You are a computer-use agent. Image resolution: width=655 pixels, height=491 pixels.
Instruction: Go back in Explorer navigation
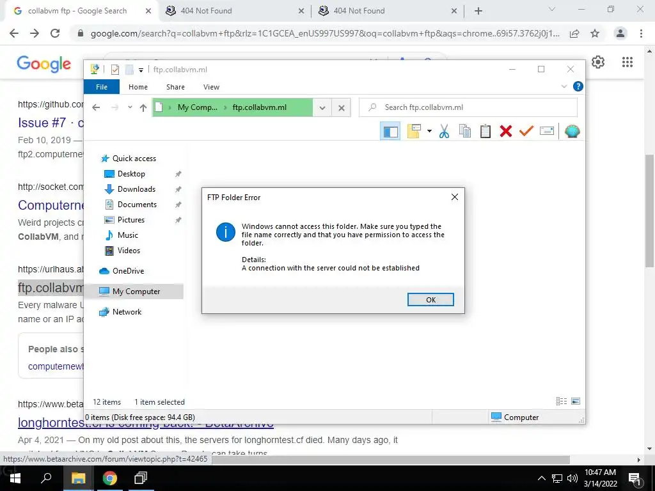point(96,107)
